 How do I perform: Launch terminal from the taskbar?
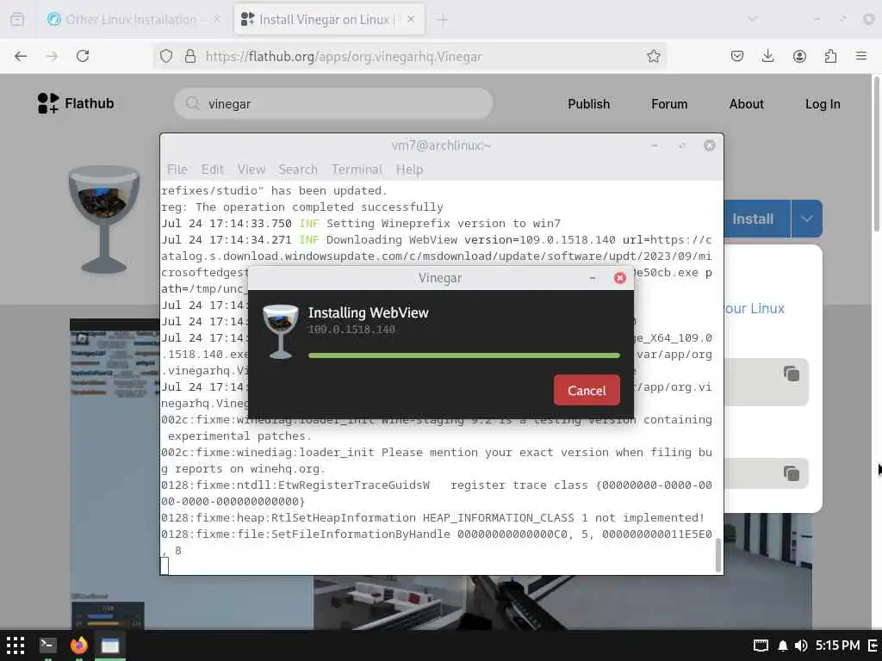point(48,646)
